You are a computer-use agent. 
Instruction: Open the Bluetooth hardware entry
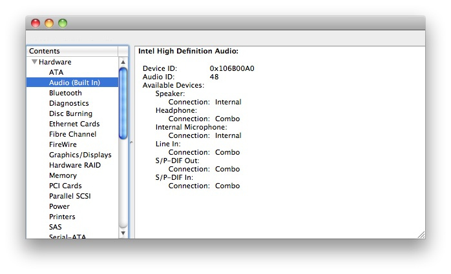(65, 93)
